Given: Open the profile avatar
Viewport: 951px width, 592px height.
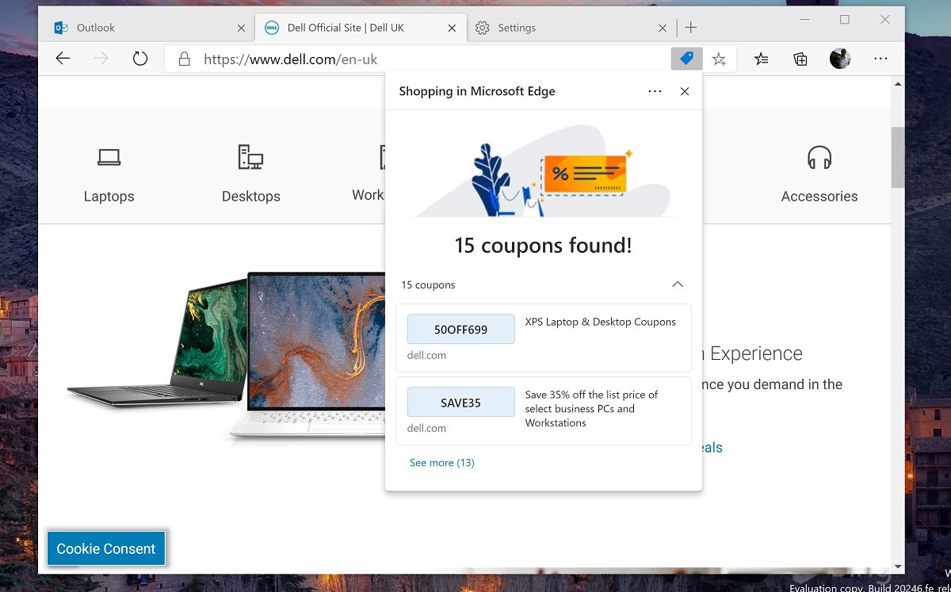Looking at the screenshot, I should point(840,59).
